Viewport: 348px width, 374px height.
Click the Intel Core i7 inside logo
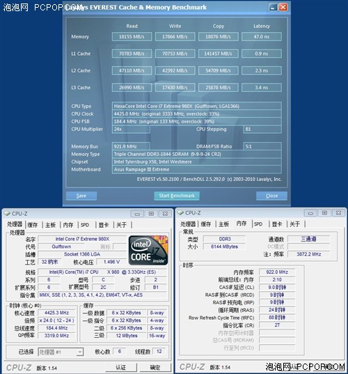[x=148, y=251]
